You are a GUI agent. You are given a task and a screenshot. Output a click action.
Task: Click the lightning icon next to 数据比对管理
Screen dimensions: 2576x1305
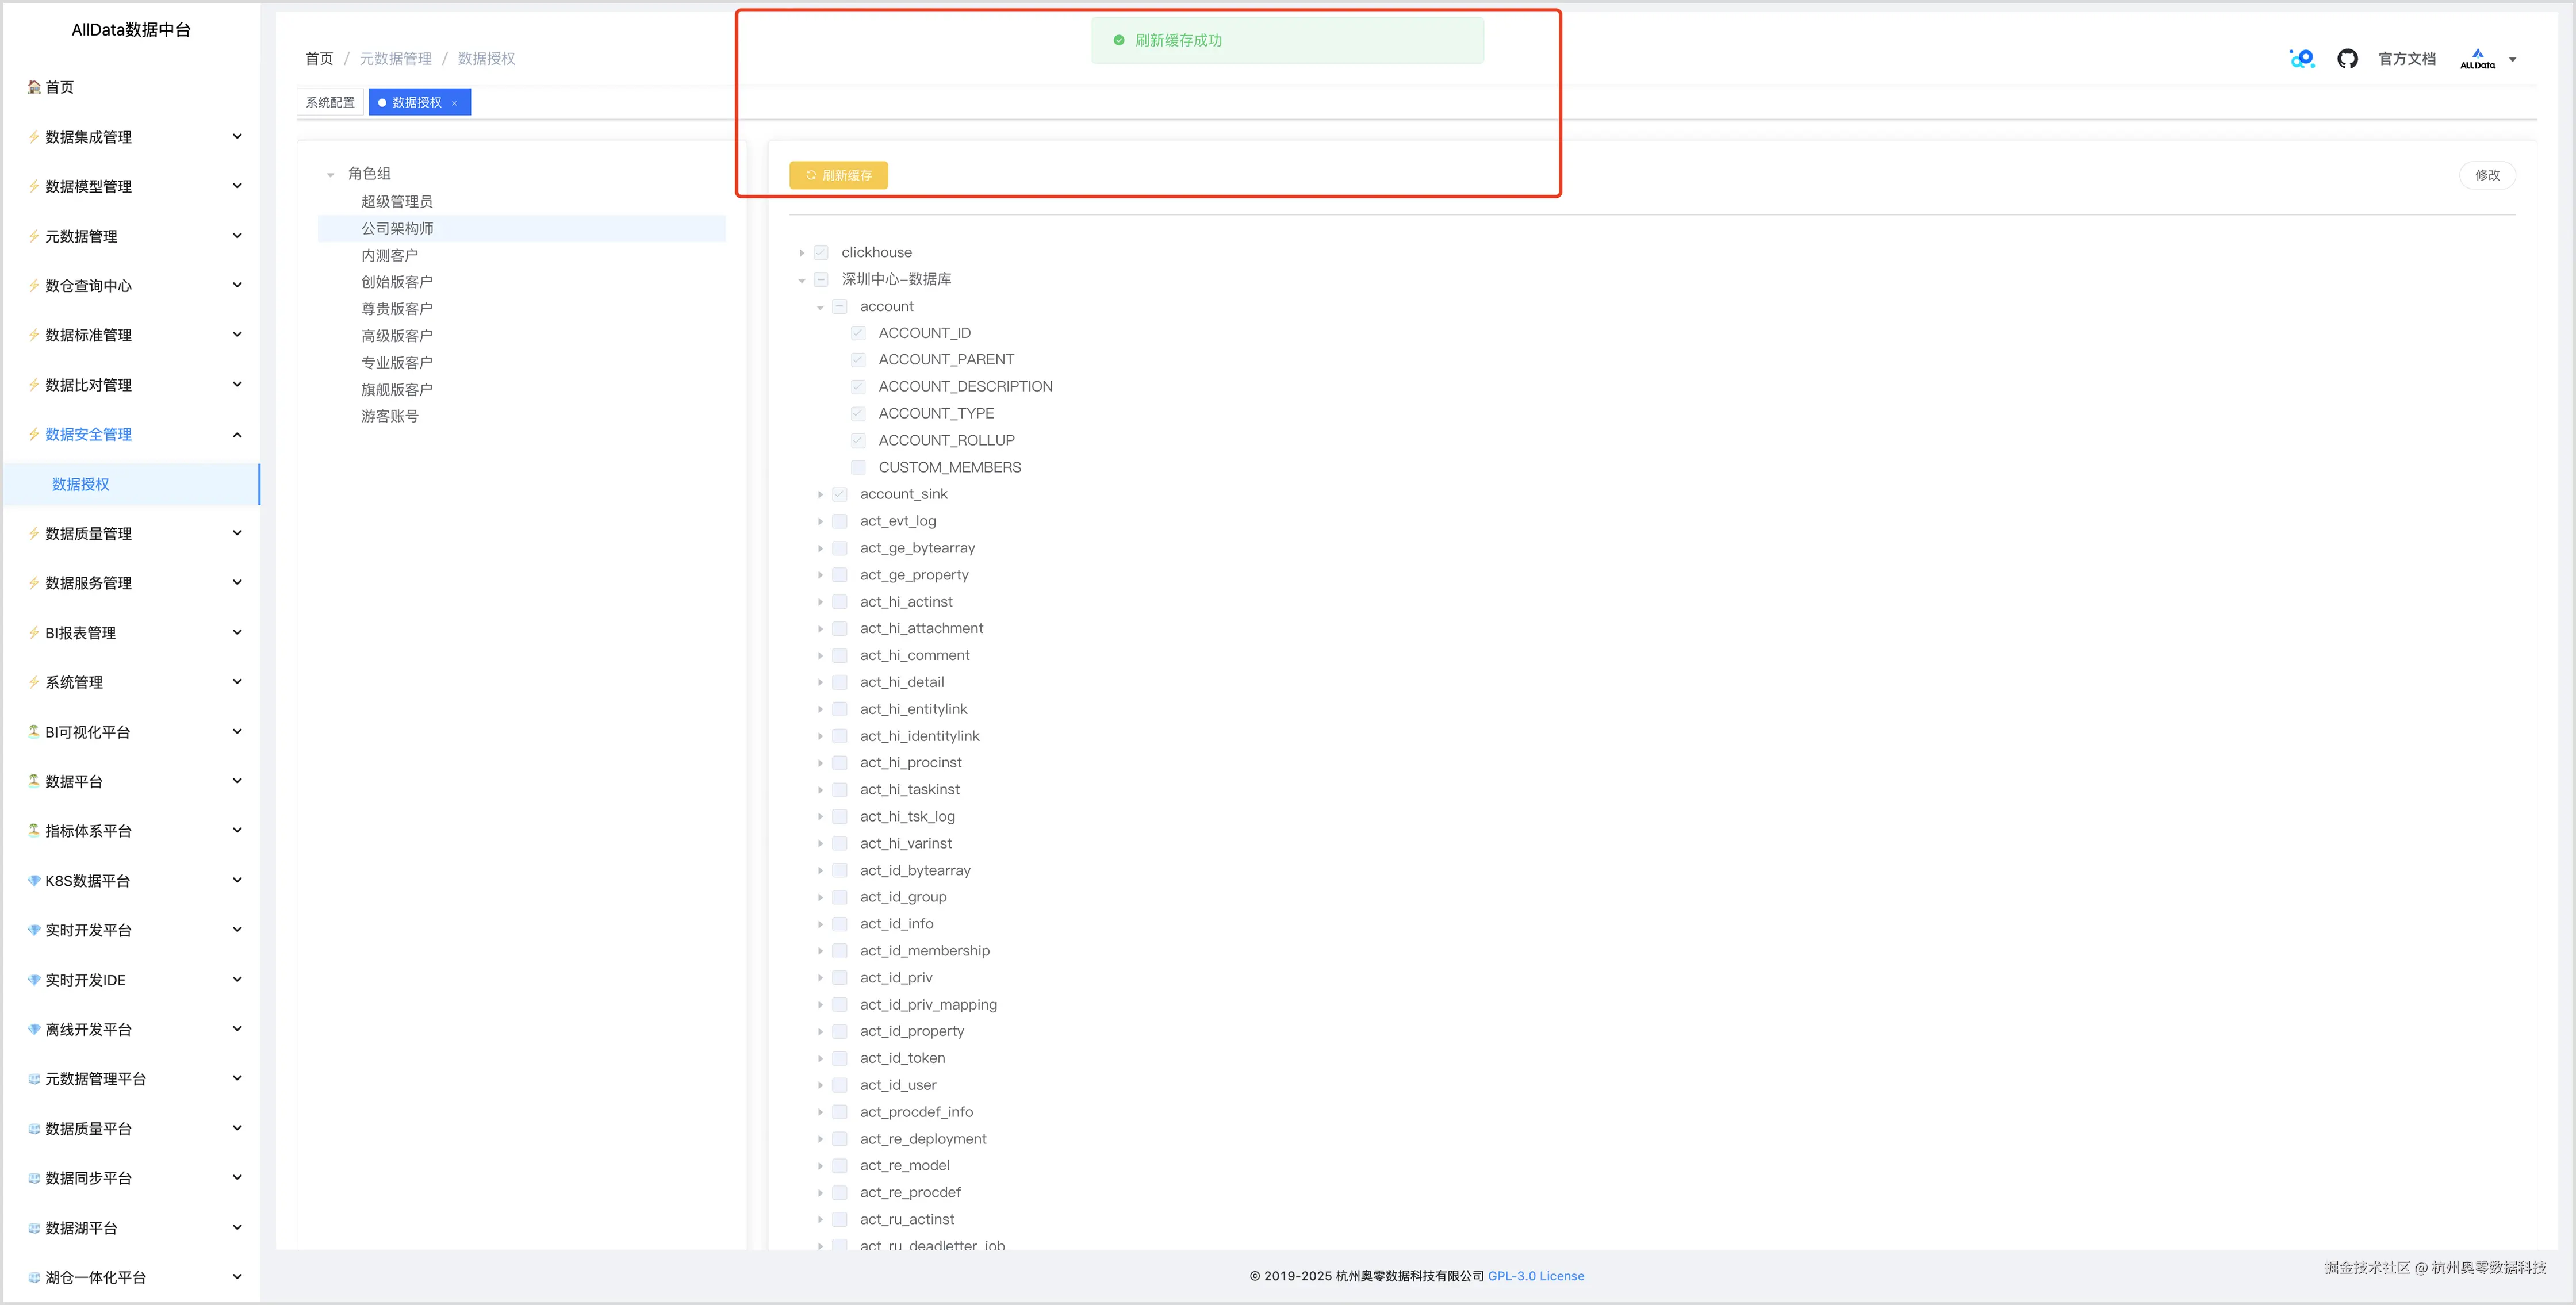pyautogui.click(x=34, y=385)
